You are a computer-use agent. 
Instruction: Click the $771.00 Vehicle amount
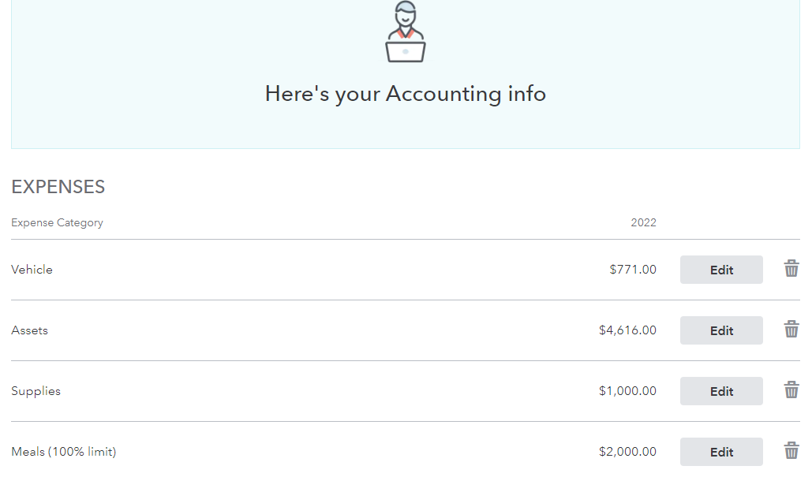(633, 270)
